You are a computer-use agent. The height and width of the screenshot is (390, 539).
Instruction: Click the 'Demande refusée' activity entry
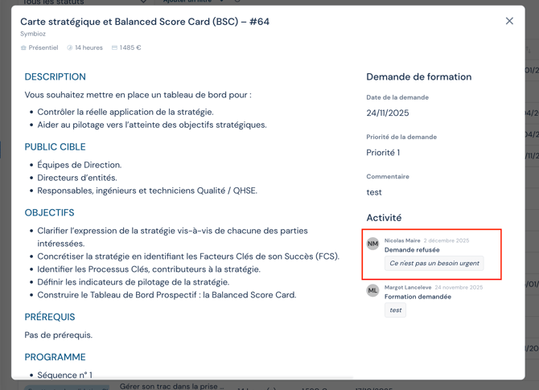pos(412,250)
